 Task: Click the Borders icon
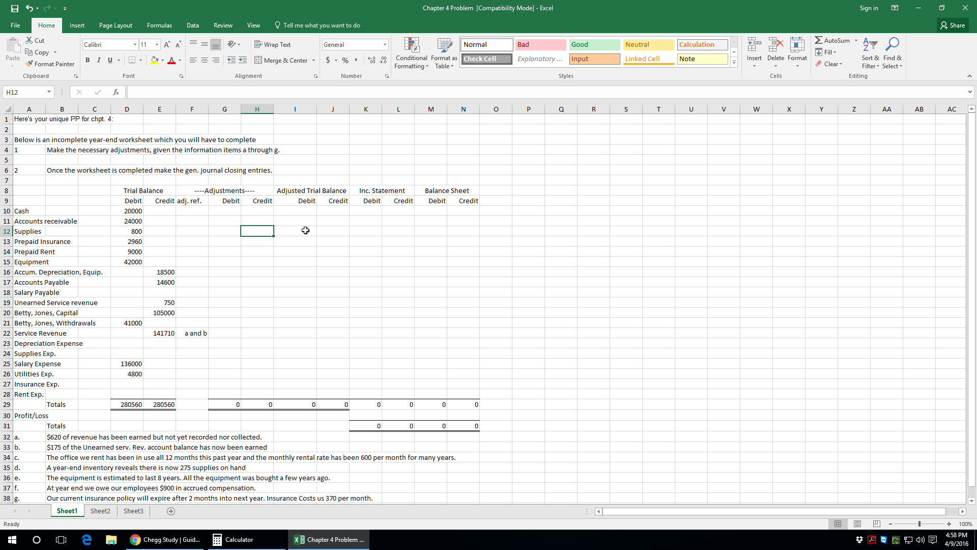pyautogui.click(x=132, y=60)
